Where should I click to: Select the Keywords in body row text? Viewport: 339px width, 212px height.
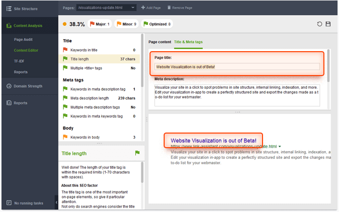pyautogui.click(x=85, y=137)
